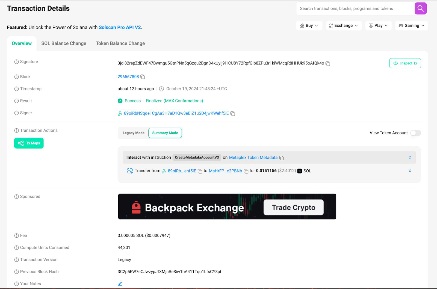Open the Exchange dropdown
This screenshot has width=437, height=289.
(344, 25)
